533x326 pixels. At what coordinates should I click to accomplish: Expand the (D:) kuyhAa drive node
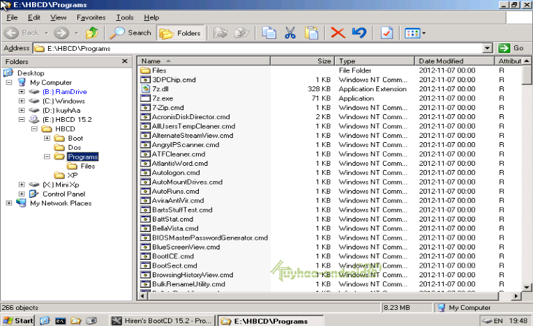22,110
